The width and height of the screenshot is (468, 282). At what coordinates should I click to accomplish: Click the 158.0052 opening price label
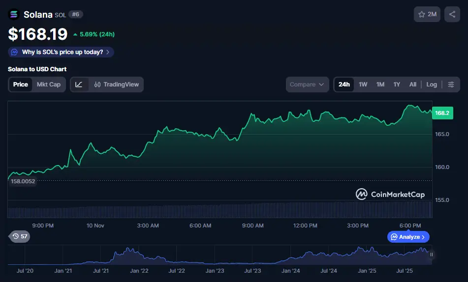coord(23,181)
